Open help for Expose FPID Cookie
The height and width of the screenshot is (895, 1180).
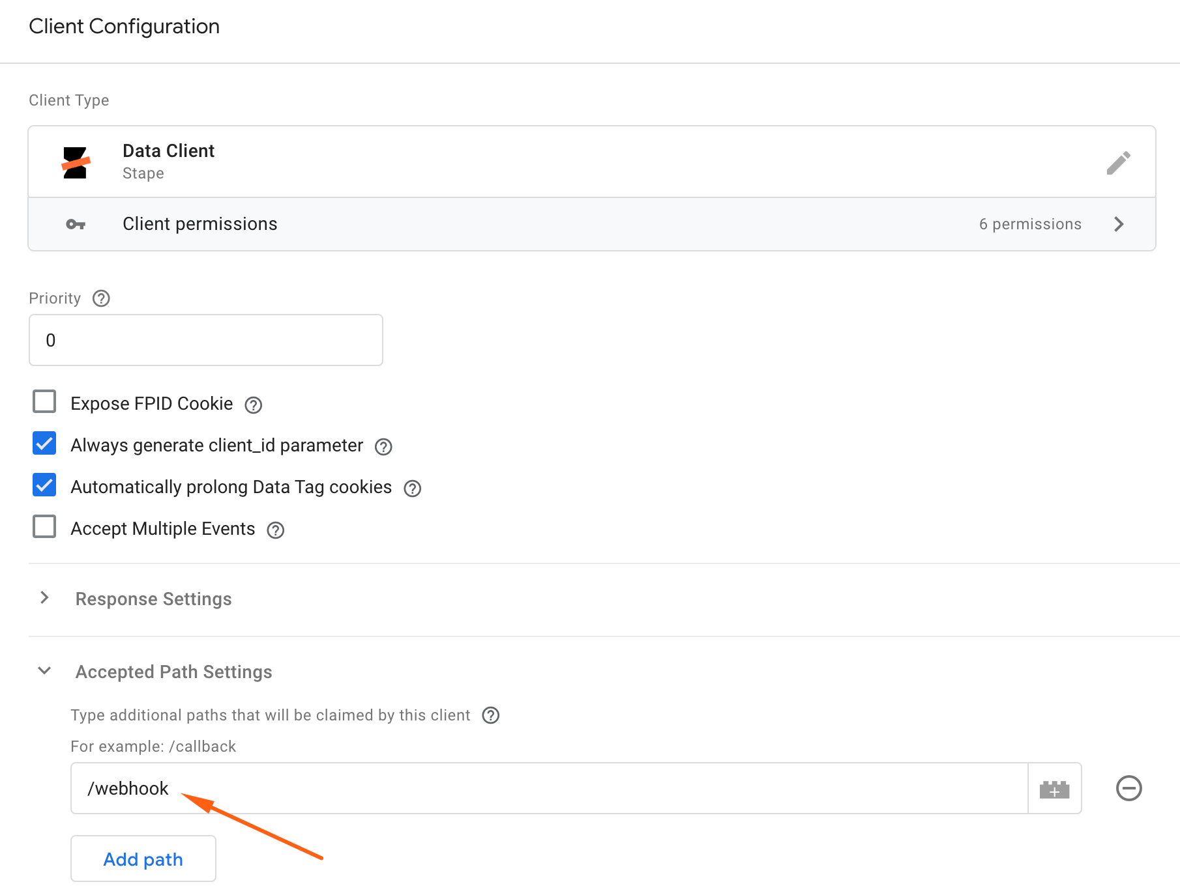point(254,405)
